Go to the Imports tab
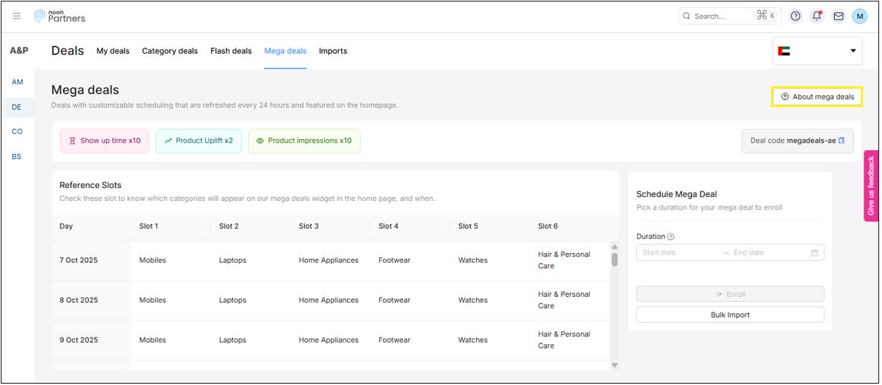Viewport: 882px width, 385px height. 333,51
